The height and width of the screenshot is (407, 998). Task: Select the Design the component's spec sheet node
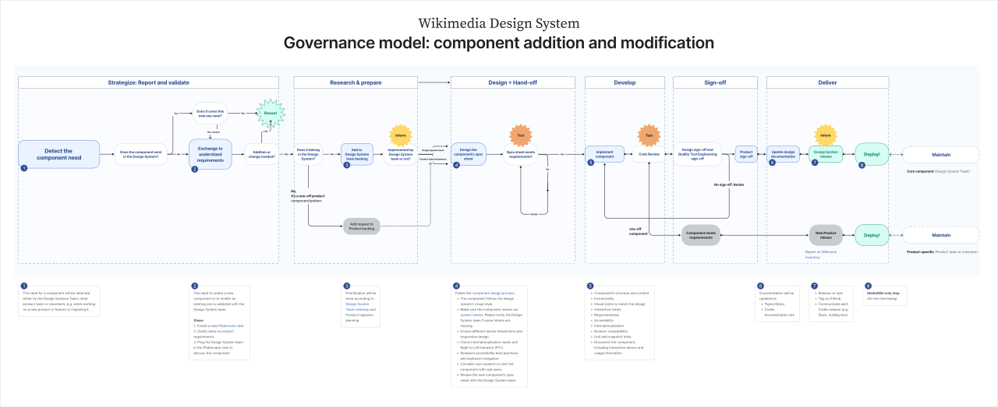coord(468,154)
